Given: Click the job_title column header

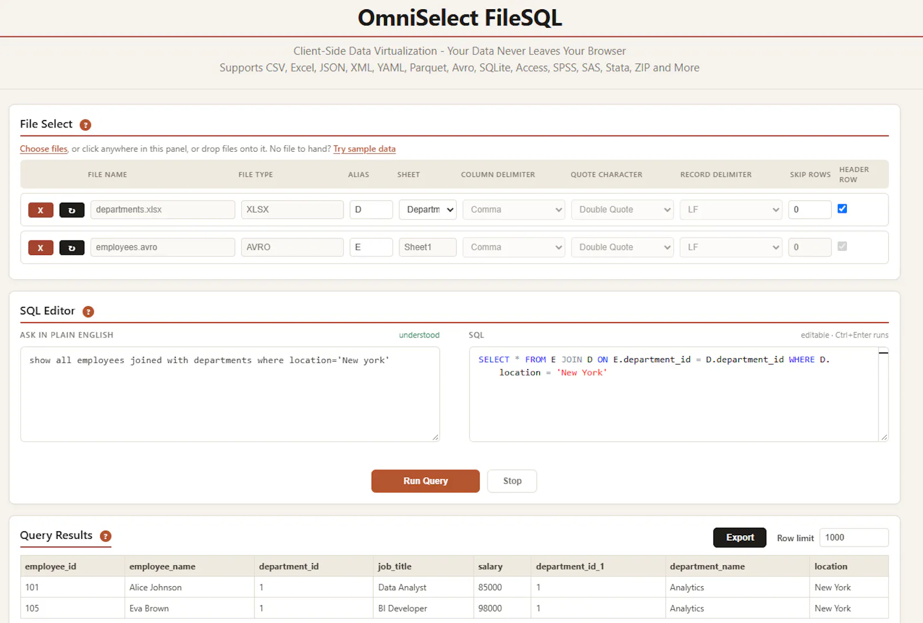Looking at the screenshot, I should 423,566.
